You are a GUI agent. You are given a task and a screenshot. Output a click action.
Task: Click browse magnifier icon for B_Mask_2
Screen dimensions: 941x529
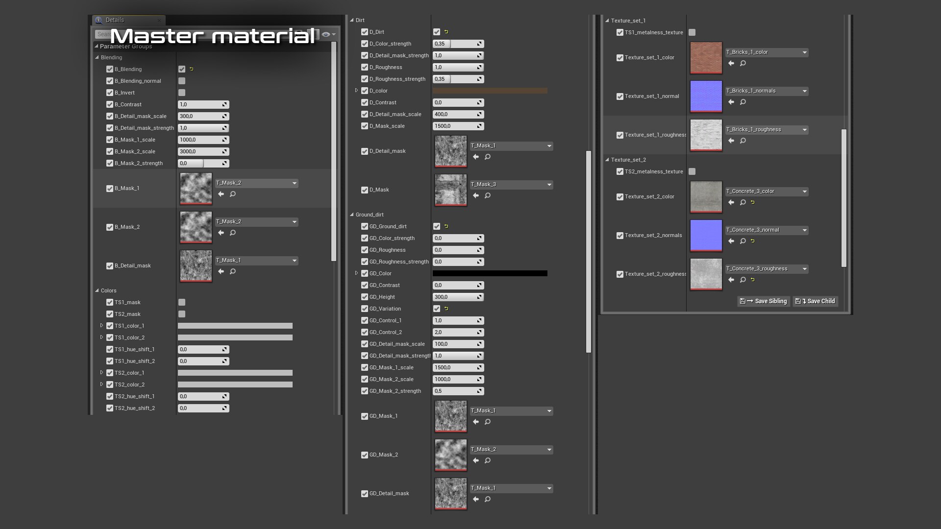[x=233, y=233]
